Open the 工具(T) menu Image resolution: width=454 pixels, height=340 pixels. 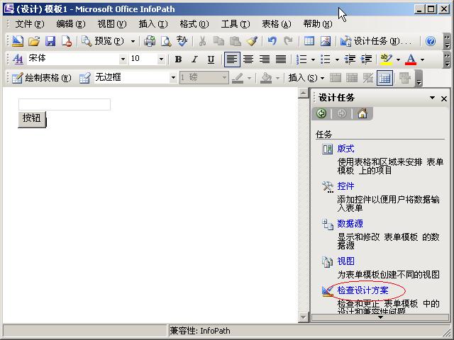click(x=236, y=23)
